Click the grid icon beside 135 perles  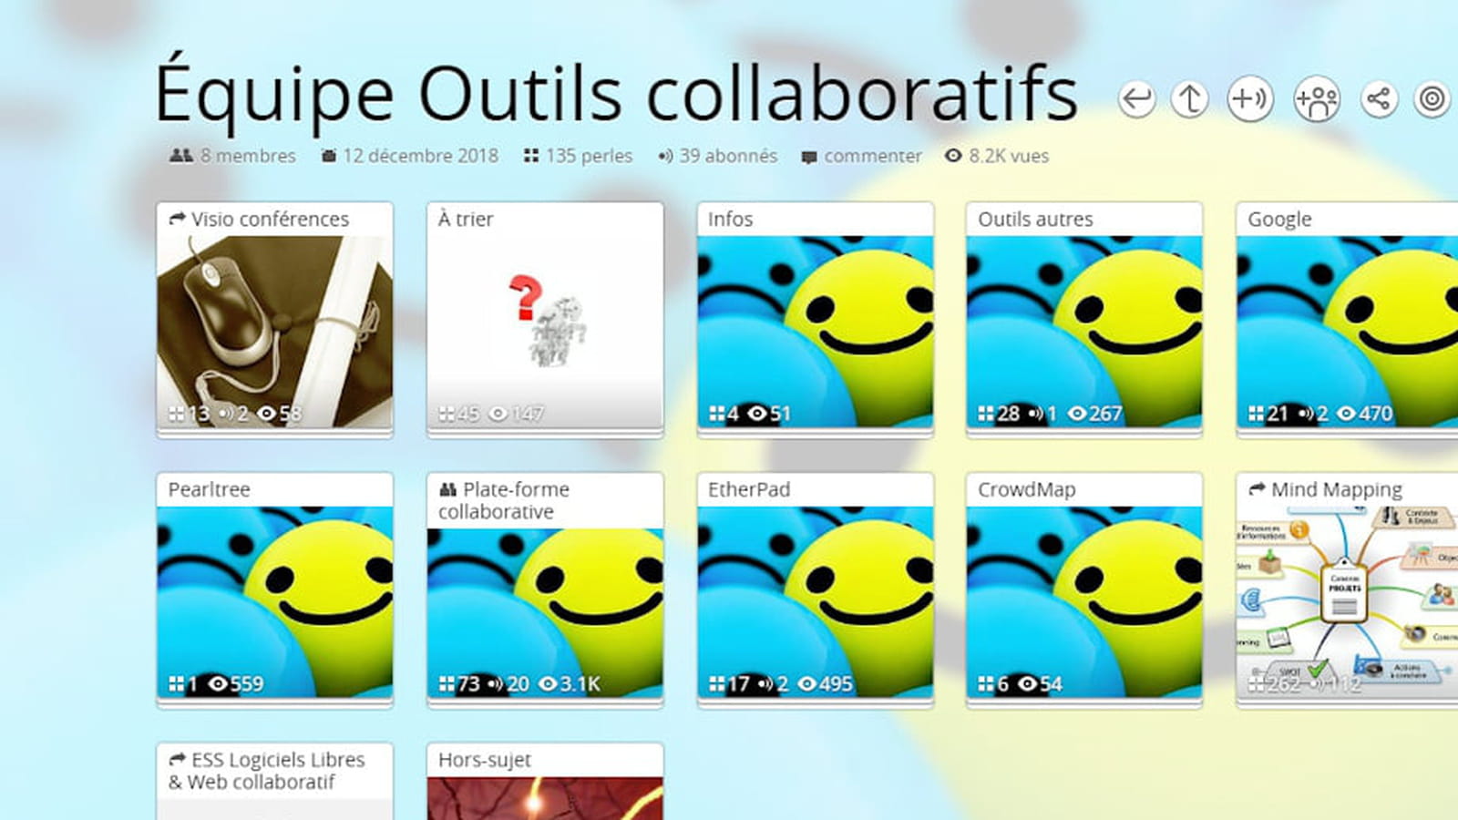point(531,156)
